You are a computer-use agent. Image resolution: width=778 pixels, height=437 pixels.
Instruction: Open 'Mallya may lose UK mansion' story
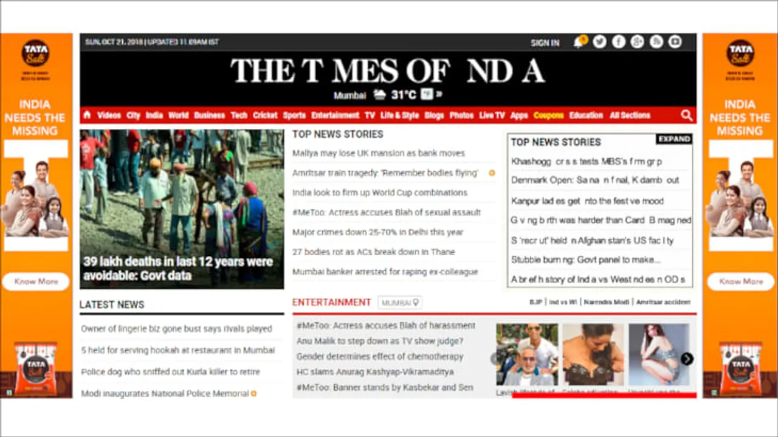pos(378,153)
